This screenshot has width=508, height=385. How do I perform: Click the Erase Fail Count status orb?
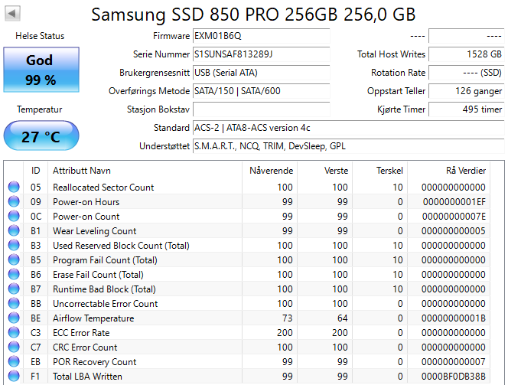pos(14,275)
